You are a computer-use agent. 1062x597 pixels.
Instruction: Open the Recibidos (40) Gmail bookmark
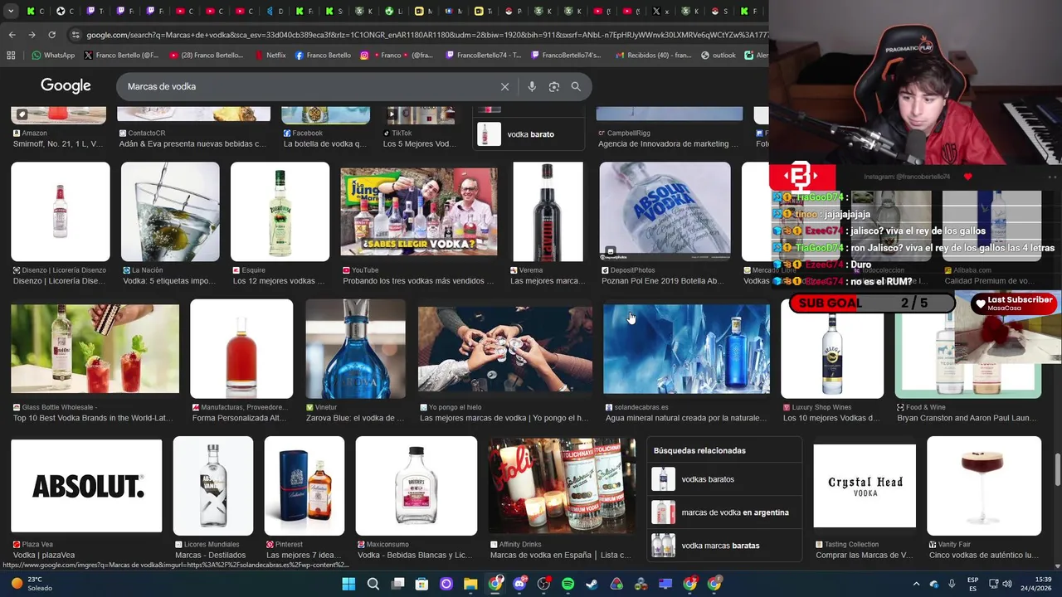tap(653, 56)
